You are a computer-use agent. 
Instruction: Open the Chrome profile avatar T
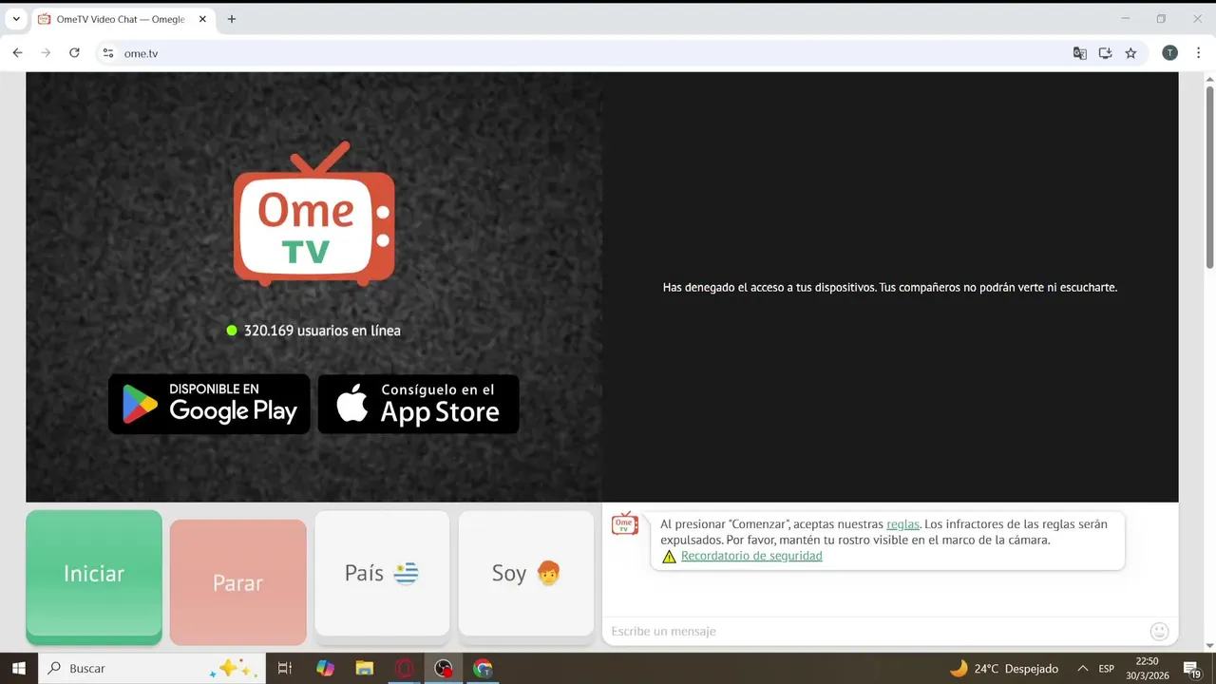(x=1170, y=53)
